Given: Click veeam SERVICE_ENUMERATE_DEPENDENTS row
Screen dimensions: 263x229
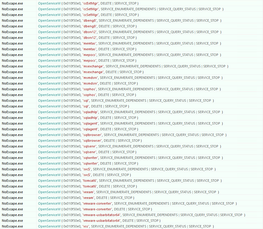Looking at the screenshot, I should click(131, 192).
